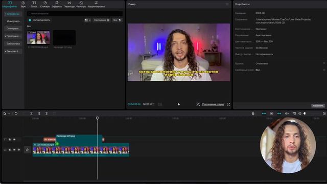The width and height of the screenshot is (327, 184).
Task: Select the Rectangle 221.png thumbnail
Action: click(64, 37)
